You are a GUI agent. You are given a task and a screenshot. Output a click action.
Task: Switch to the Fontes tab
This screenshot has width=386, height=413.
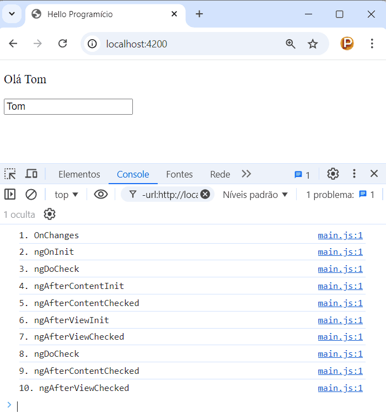(x=179, y=174)
